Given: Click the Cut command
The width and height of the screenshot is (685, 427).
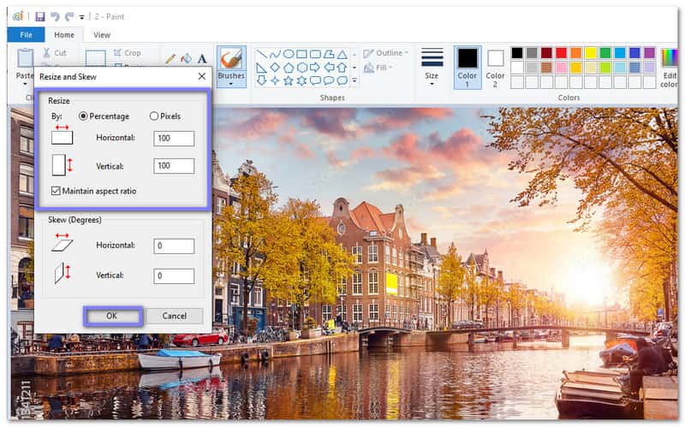Looking at the screenshot, I should (x=54, y=53).
